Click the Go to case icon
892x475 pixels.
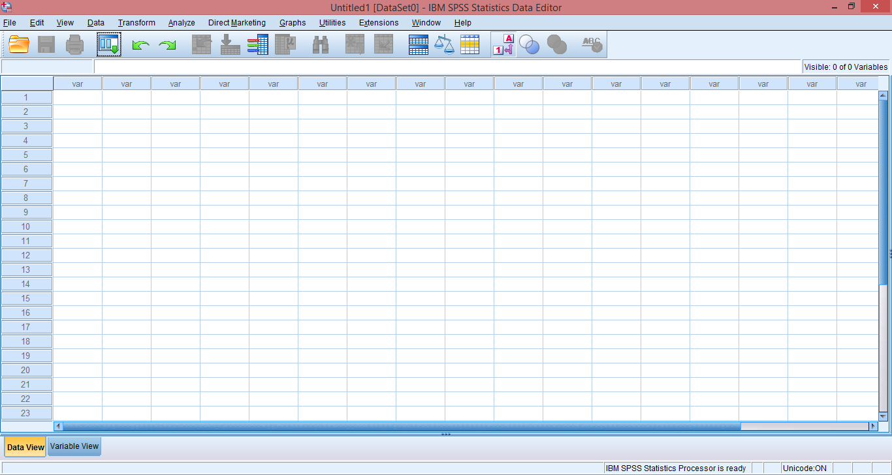202,44
